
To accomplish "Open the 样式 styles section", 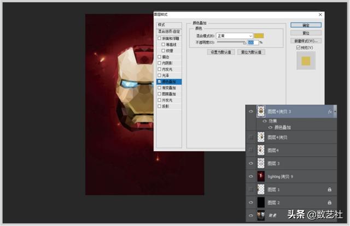I will tap(169, 25).
